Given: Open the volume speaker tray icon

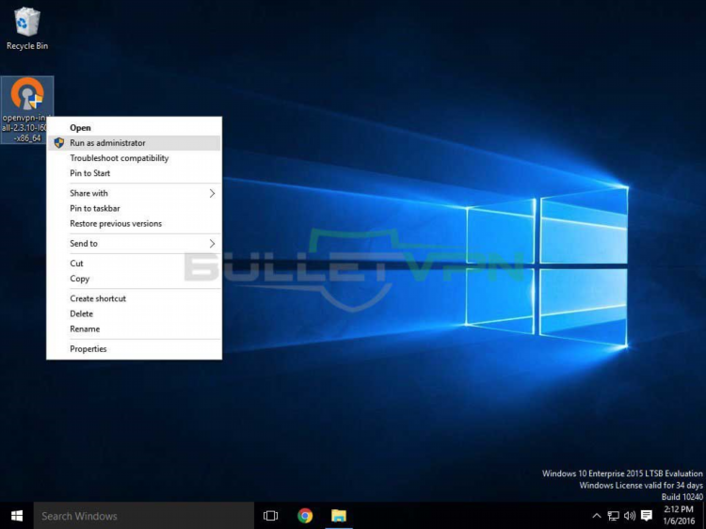Looking at the screenshot, I should (630, 516).
